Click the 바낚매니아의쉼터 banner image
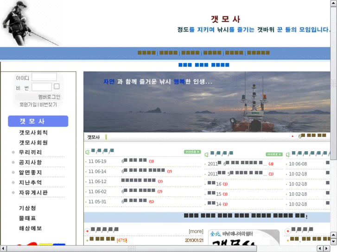The height and width of the screenshot is (252, 337). click(x=244, y=237)
